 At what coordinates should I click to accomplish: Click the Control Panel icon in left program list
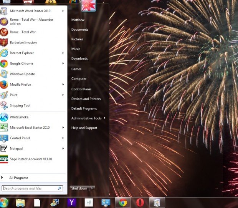4,138
